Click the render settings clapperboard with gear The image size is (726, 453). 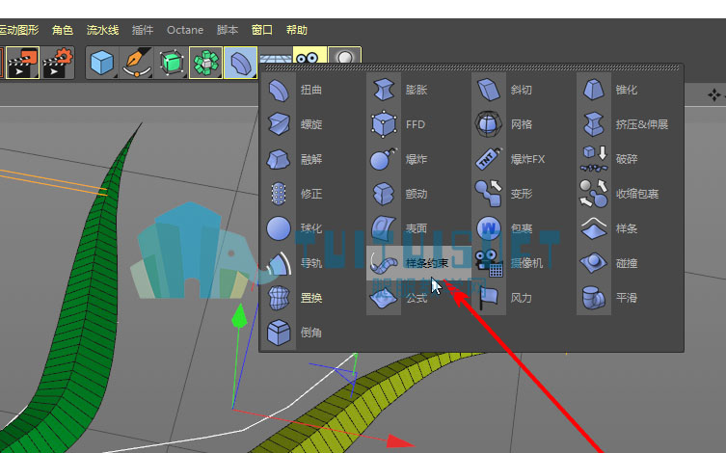point(58,63)
